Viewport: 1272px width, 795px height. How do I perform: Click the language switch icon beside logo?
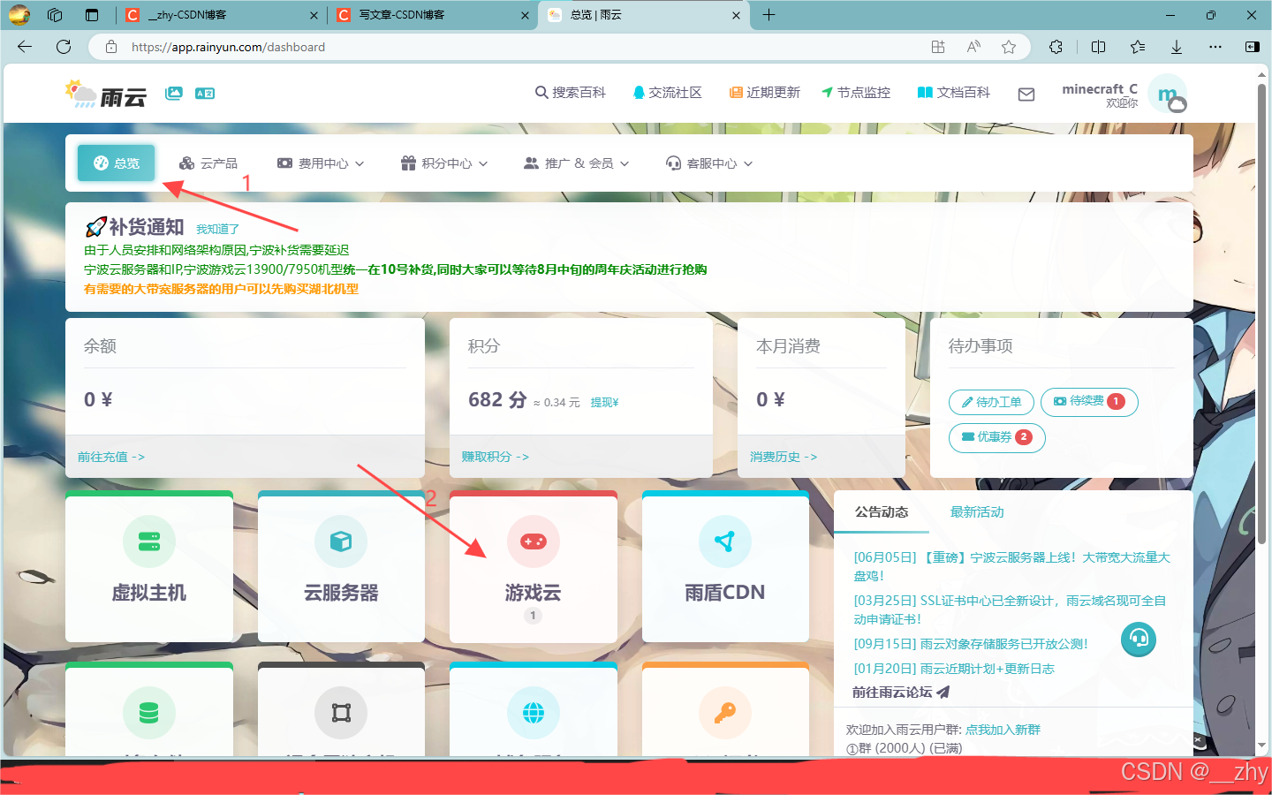(x=205, y=93)
